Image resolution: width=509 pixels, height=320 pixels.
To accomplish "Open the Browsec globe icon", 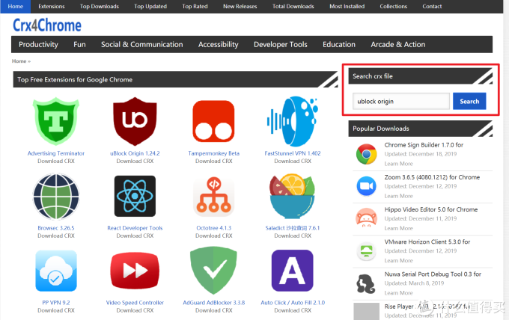I will (56, 197).
